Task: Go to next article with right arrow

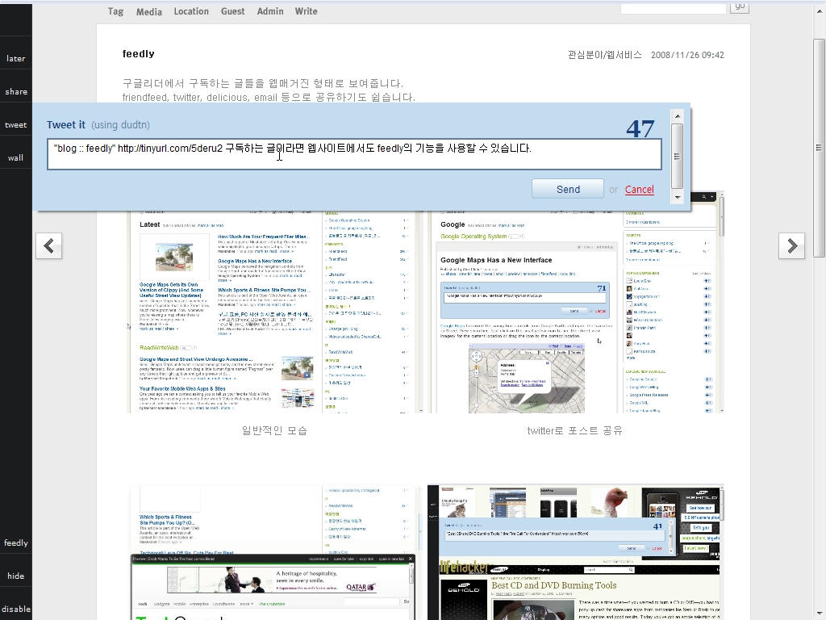Action: point(792,245)
